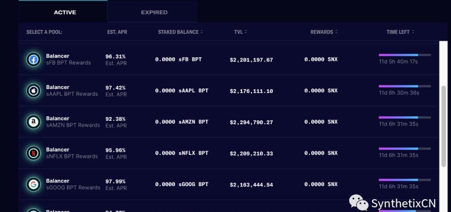Image resolution: width=451 pixels, height=212 pixels.
Task: Sort pools by TVL column arrows
Action: click(x=246, y=32)
